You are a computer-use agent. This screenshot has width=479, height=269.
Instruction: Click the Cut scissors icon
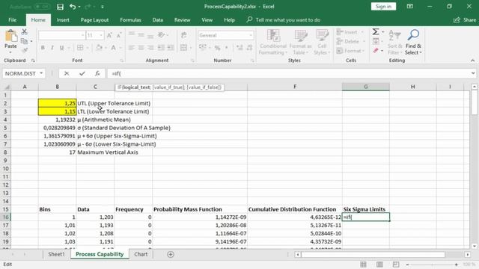pyautogui.click(x=25, y=31)
